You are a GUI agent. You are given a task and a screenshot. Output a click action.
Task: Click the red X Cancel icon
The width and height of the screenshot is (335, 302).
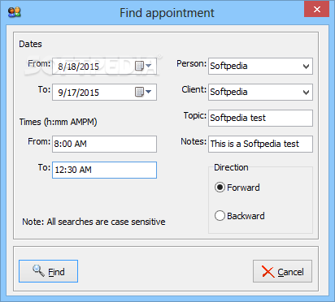(x=268, y=271)
